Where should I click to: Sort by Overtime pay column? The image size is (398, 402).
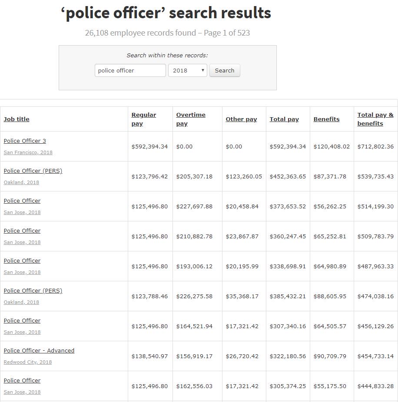(x=191, y=119)
